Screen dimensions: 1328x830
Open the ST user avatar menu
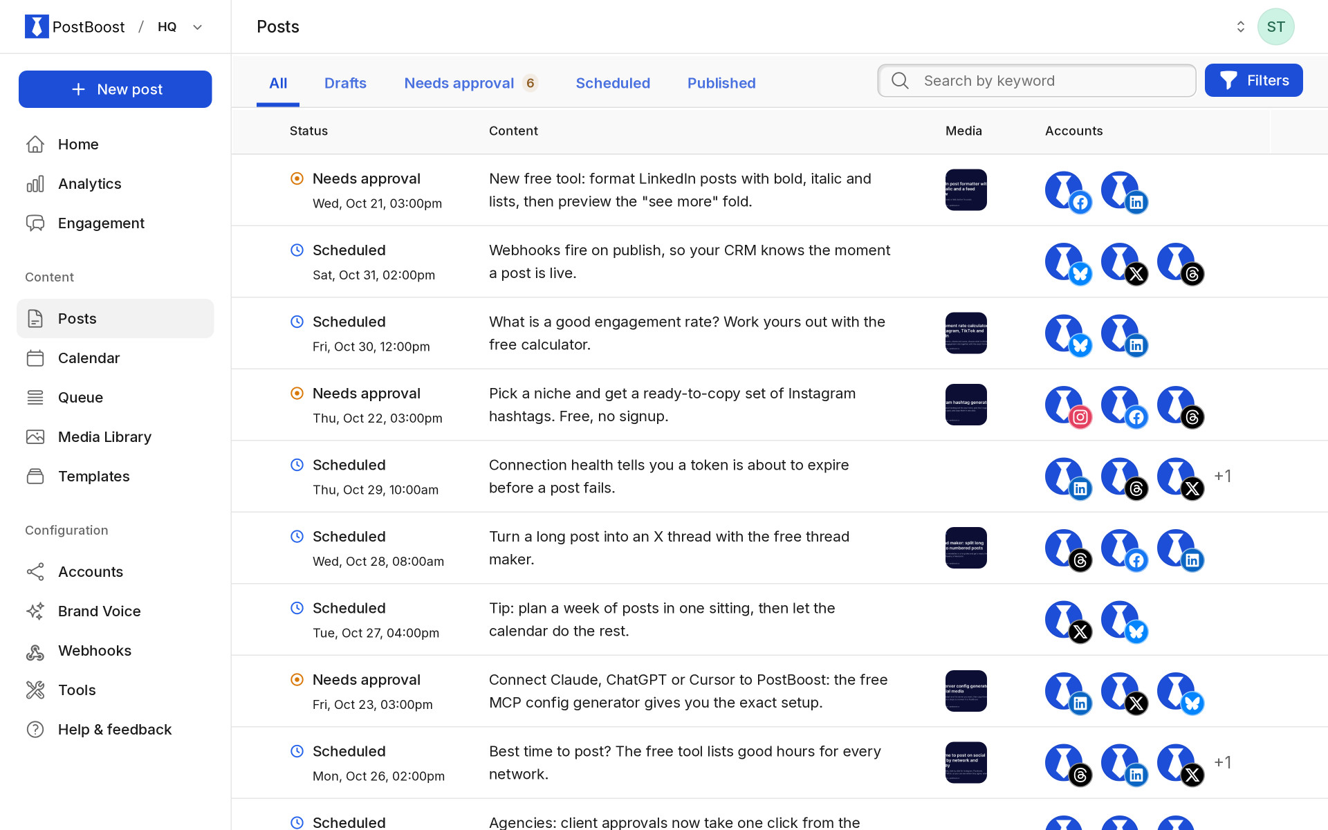(x=1275, y=26)
